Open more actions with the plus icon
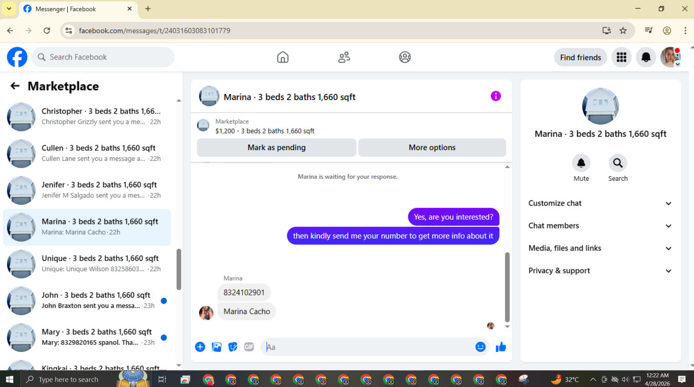694x387 pixels. (x=200, y=347)
